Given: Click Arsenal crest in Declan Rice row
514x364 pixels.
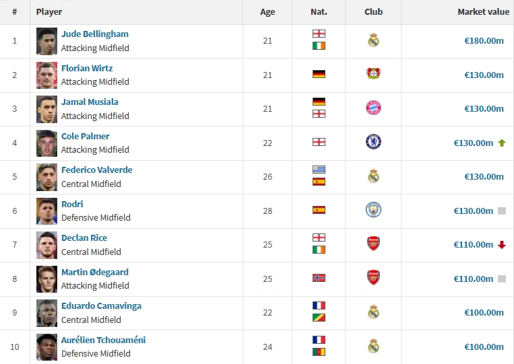Looking at the screenshot, I should [373, 244].
